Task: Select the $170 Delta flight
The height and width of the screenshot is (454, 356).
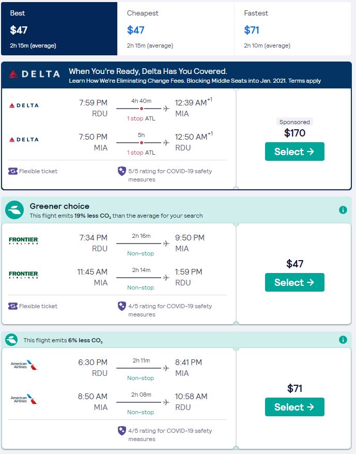Action: coord(295,152)
